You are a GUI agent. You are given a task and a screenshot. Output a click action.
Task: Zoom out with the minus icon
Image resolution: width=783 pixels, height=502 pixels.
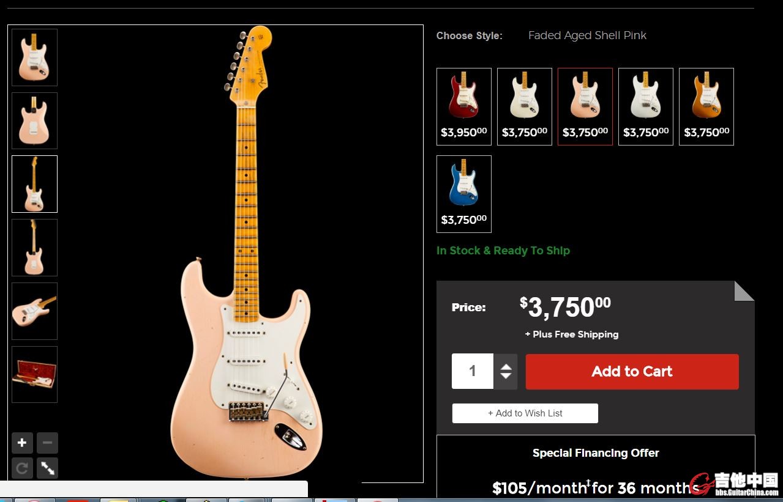[47, 443]
